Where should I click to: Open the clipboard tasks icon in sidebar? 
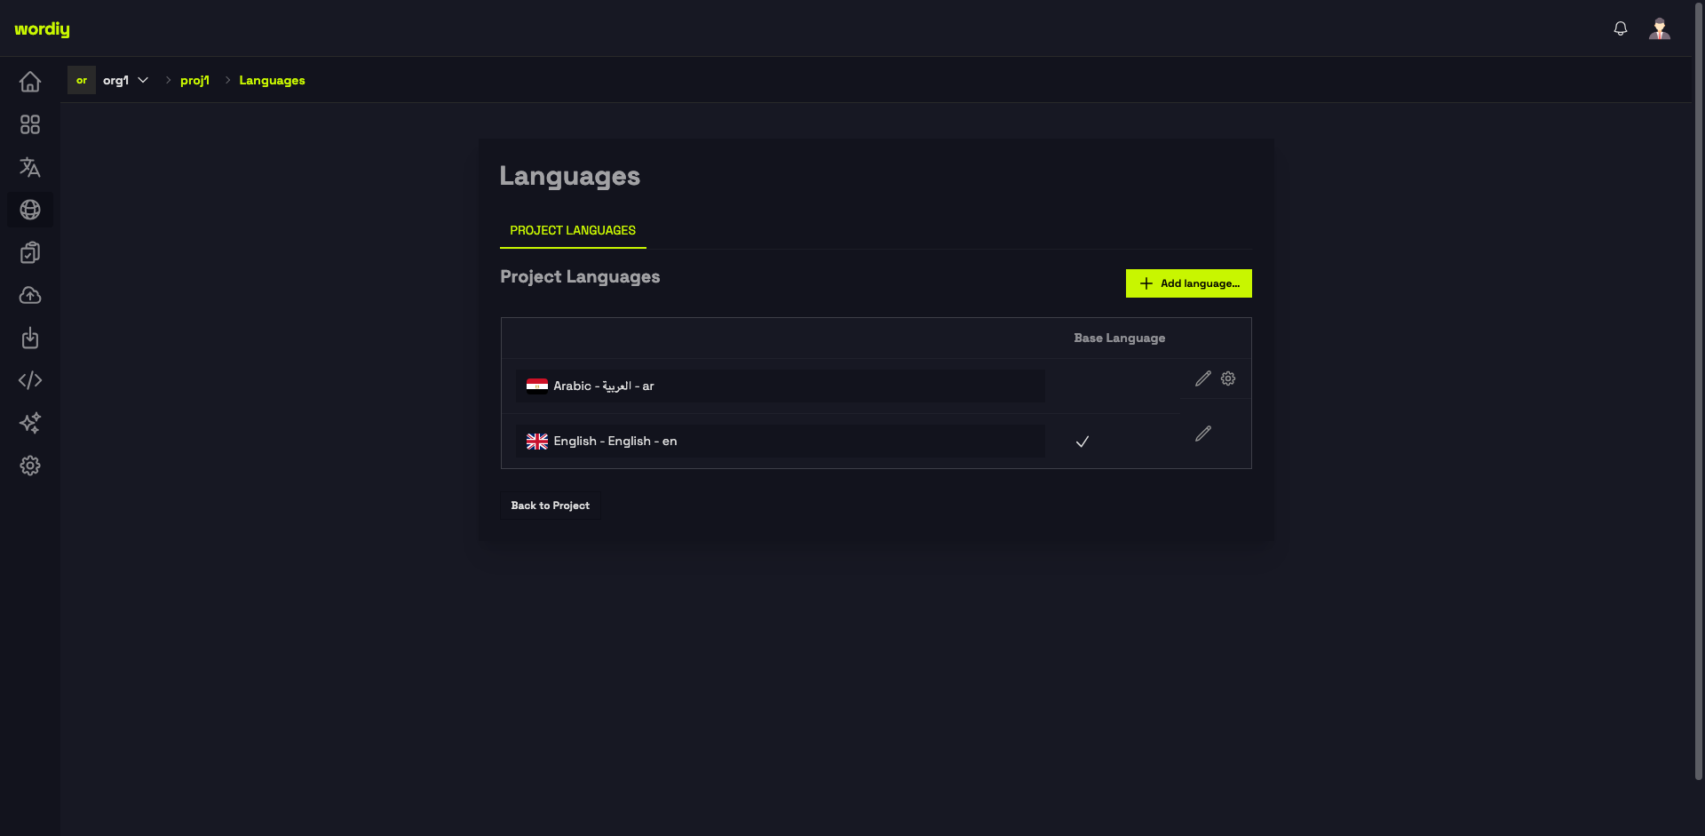pos(30,252)
